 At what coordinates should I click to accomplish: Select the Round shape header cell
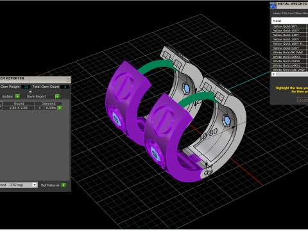point(19,103)
